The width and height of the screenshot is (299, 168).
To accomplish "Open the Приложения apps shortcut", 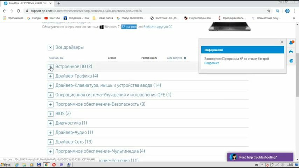I will 13,18.
